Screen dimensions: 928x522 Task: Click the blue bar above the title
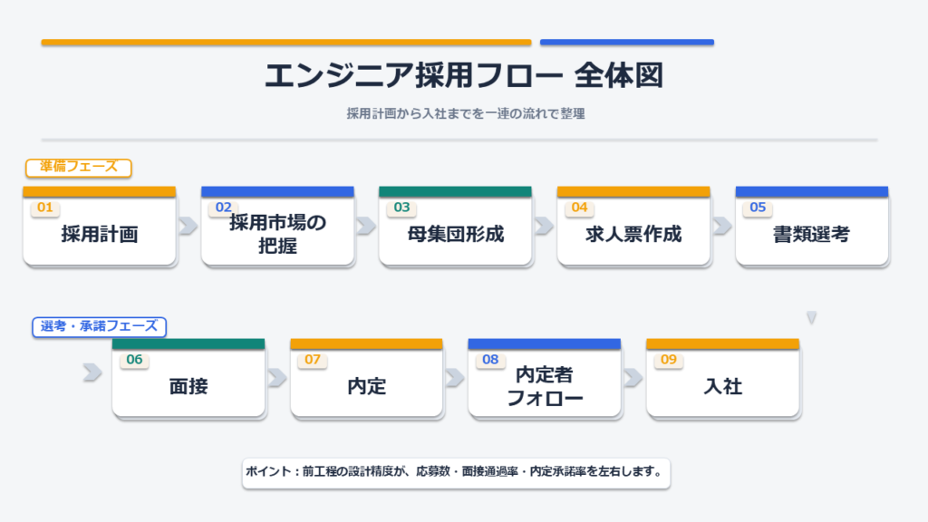point(627,42)
